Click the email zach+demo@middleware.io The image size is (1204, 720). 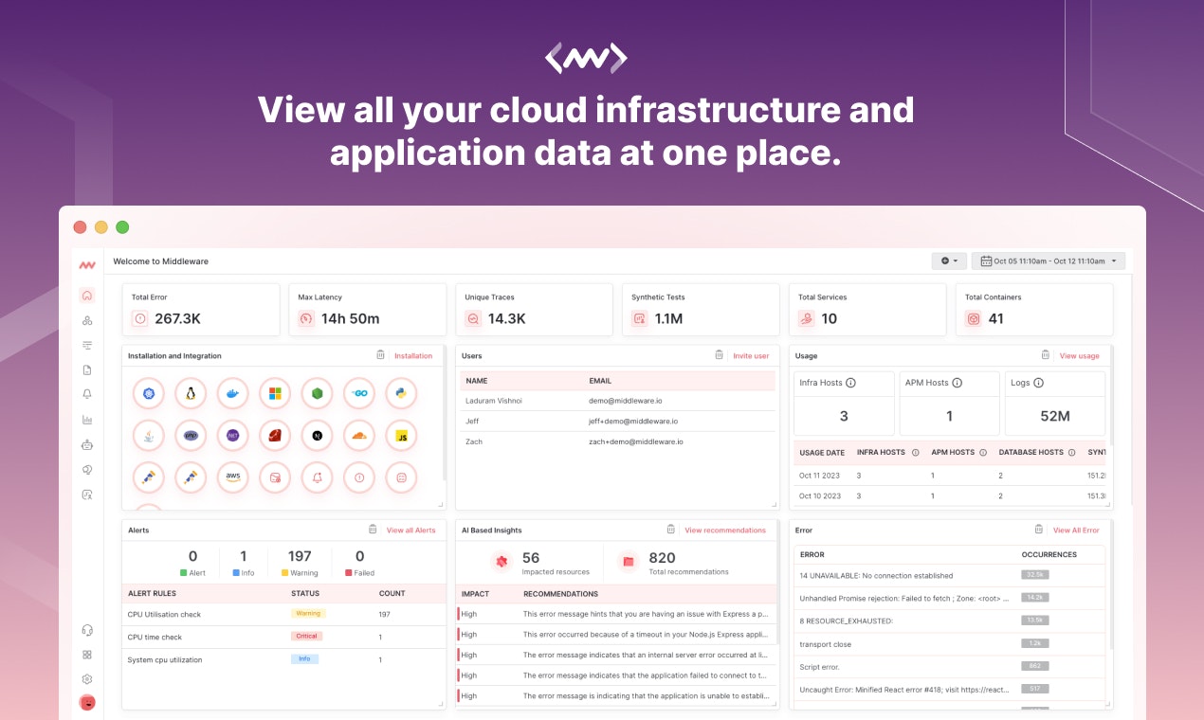[x=636, y=441]
